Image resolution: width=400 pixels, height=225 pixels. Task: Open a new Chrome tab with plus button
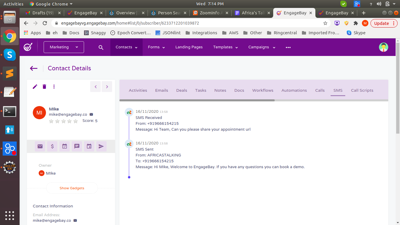click(364, 13)
